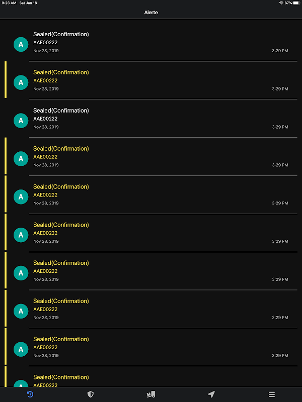Tap the Wi-Fi status icon
Image resolution: width=302 pixels, height=402 pixels.
[x=281, y=3]
